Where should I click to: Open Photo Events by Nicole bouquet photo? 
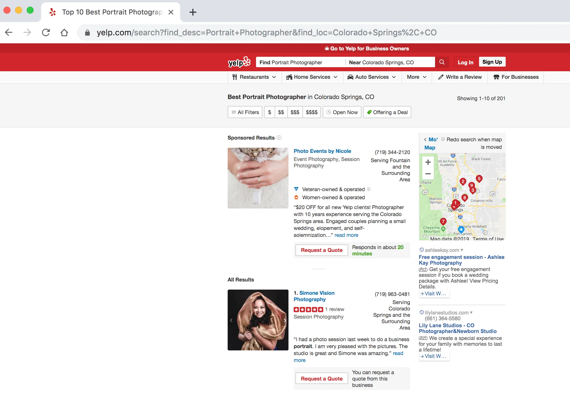tap(258, 178)
